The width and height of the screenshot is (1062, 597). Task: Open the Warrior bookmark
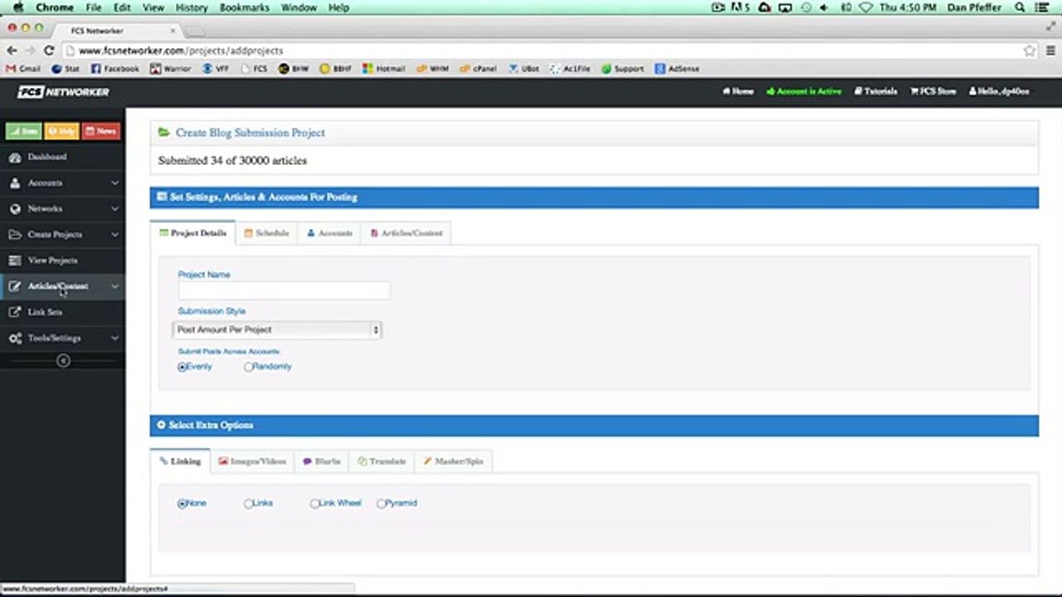click(170, 69)
